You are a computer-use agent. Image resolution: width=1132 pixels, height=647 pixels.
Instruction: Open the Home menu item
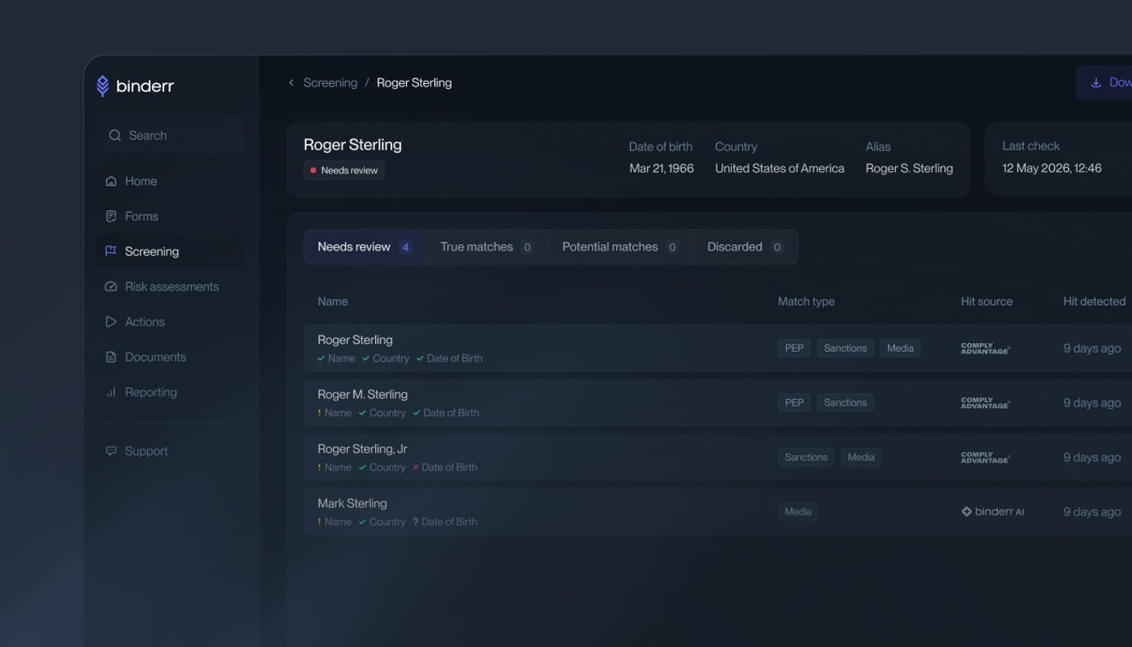tap(171, 181)
